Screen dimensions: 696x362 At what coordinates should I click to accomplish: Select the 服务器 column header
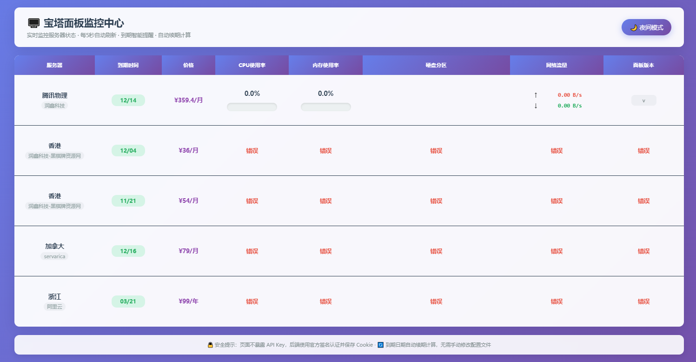click(x=54, y=65)
